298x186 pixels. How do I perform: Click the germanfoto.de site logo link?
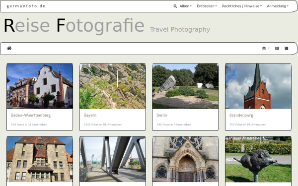tap(26, 6)
